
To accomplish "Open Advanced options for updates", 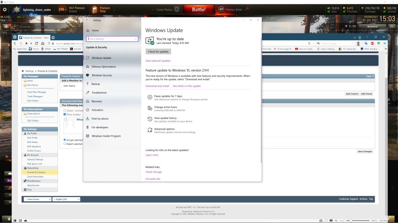I will pyautogui.click(x=164, y=129).
